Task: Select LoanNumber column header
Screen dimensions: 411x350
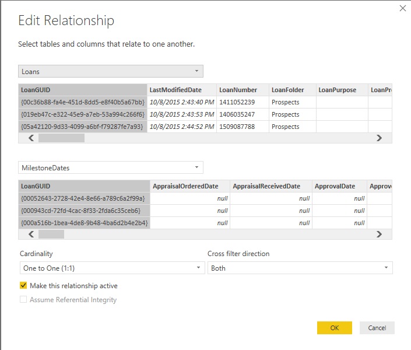Action: tap(243, 90)
